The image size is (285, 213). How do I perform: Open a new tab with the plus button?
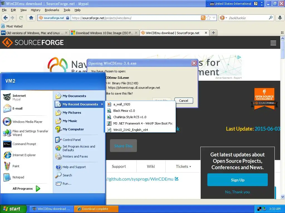click(213, 33)
